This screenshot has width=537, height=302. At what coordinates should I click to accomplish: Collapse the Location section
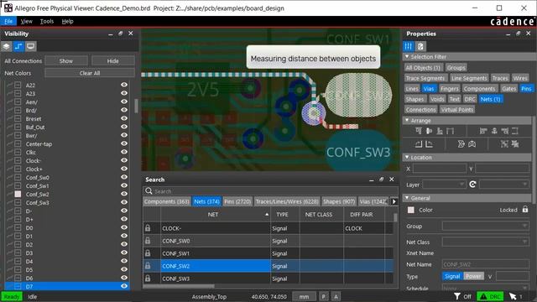click(x=407, y=157)
